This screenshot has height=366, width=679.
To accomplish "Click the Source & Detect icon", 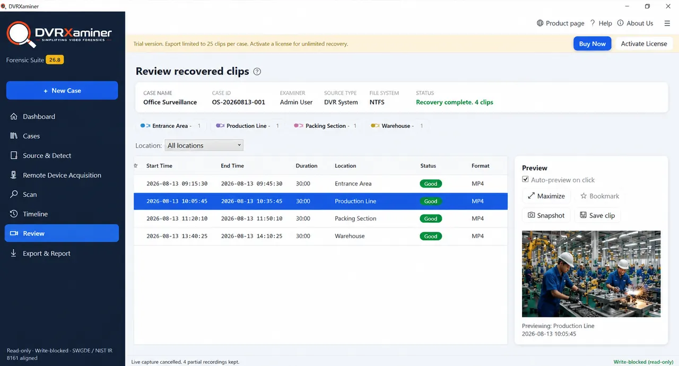I will [14, 155].
